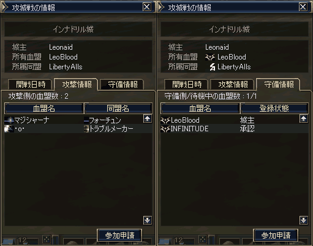Click LeoBlood crest beside 所有血盟 in right panel
This screenshot has width=313, height=246.
[210, 57]
